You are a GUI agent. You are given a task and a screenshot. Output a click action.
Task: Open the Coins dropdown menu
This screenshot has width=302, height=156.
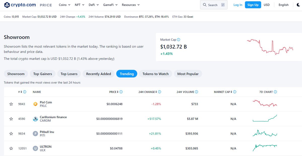[x=65, y=5]
